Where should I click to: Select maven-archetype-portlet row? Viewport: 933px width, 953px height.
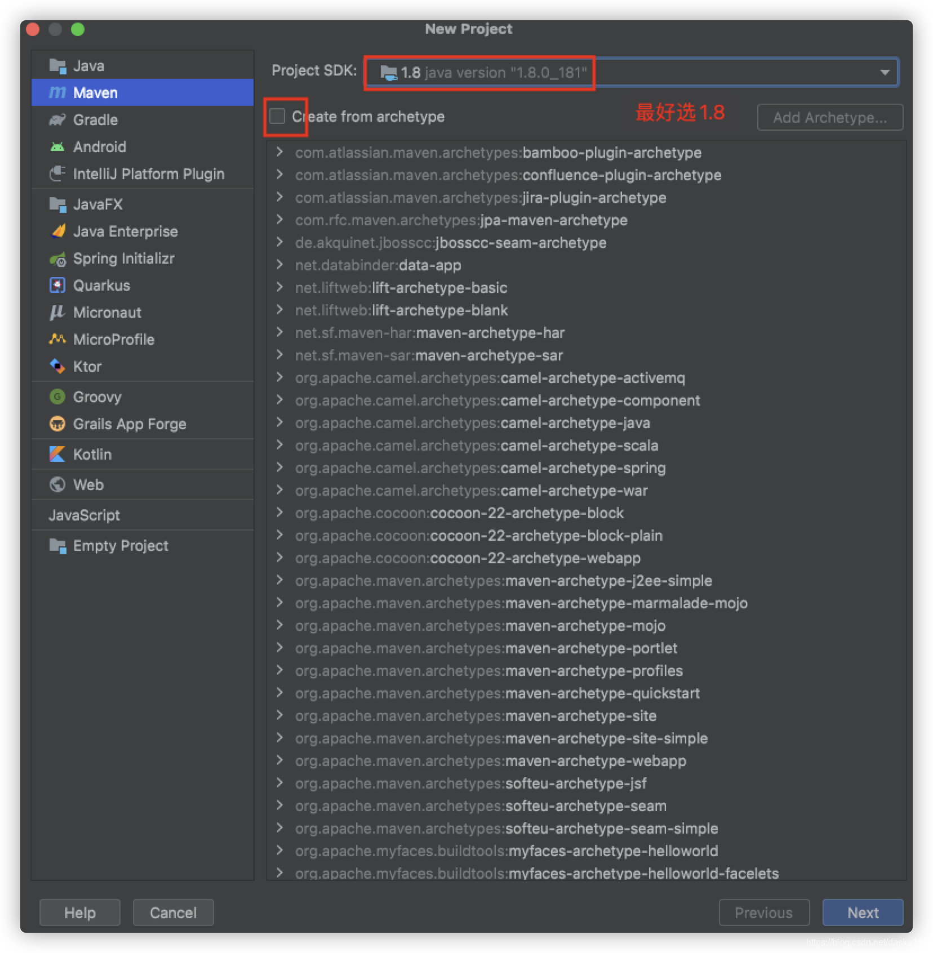586,648
